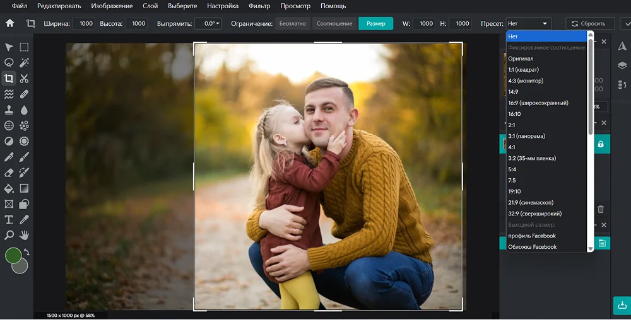Select "Бесплатно" constraint mode
Image resolution: width=631 pixels, height=320 pixels.
(x=292, y=23)
